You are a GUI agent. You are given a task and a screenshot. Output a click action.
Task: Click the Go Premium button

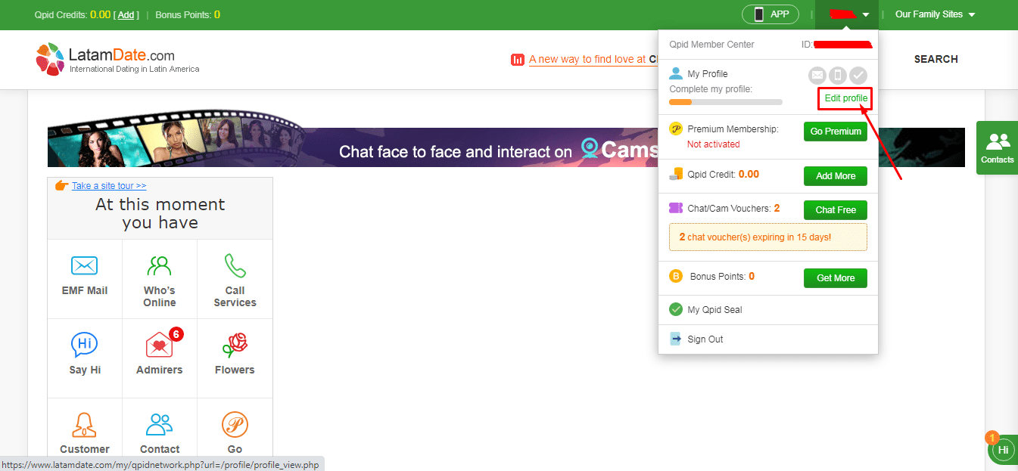pyautogui.click(x=836, y=132)
